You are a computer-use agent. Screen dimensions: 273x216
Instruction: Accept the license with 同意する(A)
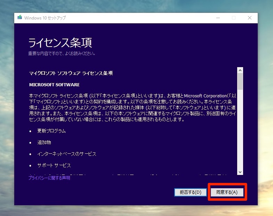227,192
